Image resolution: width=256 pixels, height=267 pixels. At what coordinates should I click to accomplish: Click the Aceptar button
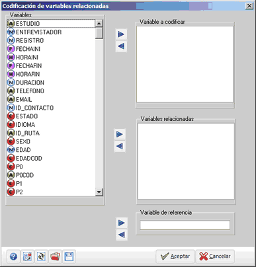tap(175, 256)
